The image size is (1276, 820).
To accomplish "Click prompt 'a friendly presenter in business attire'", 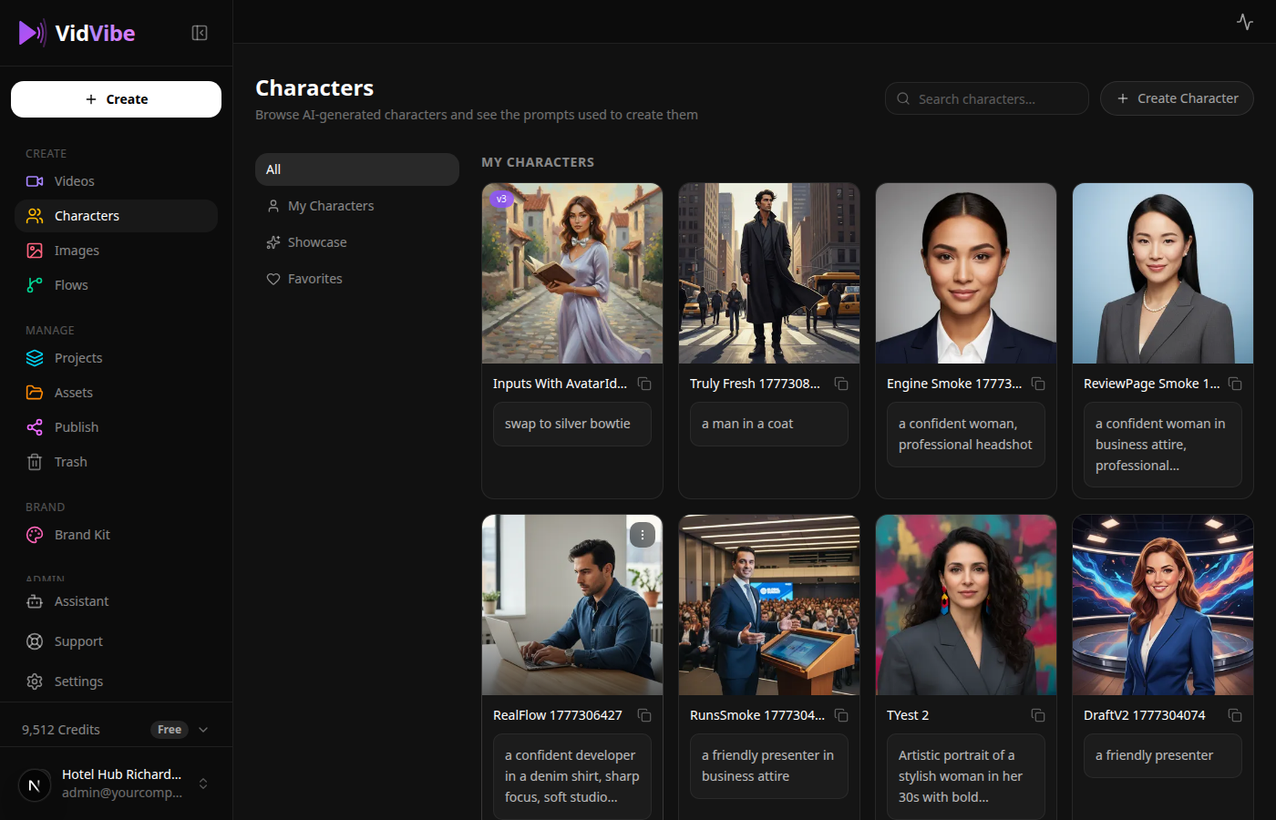I will pos(769,766).
